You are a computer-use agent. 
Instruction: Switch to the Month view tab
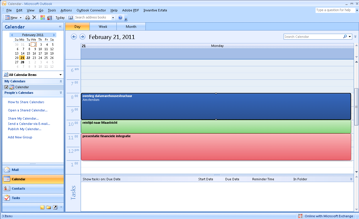click(x=131, y=27)
